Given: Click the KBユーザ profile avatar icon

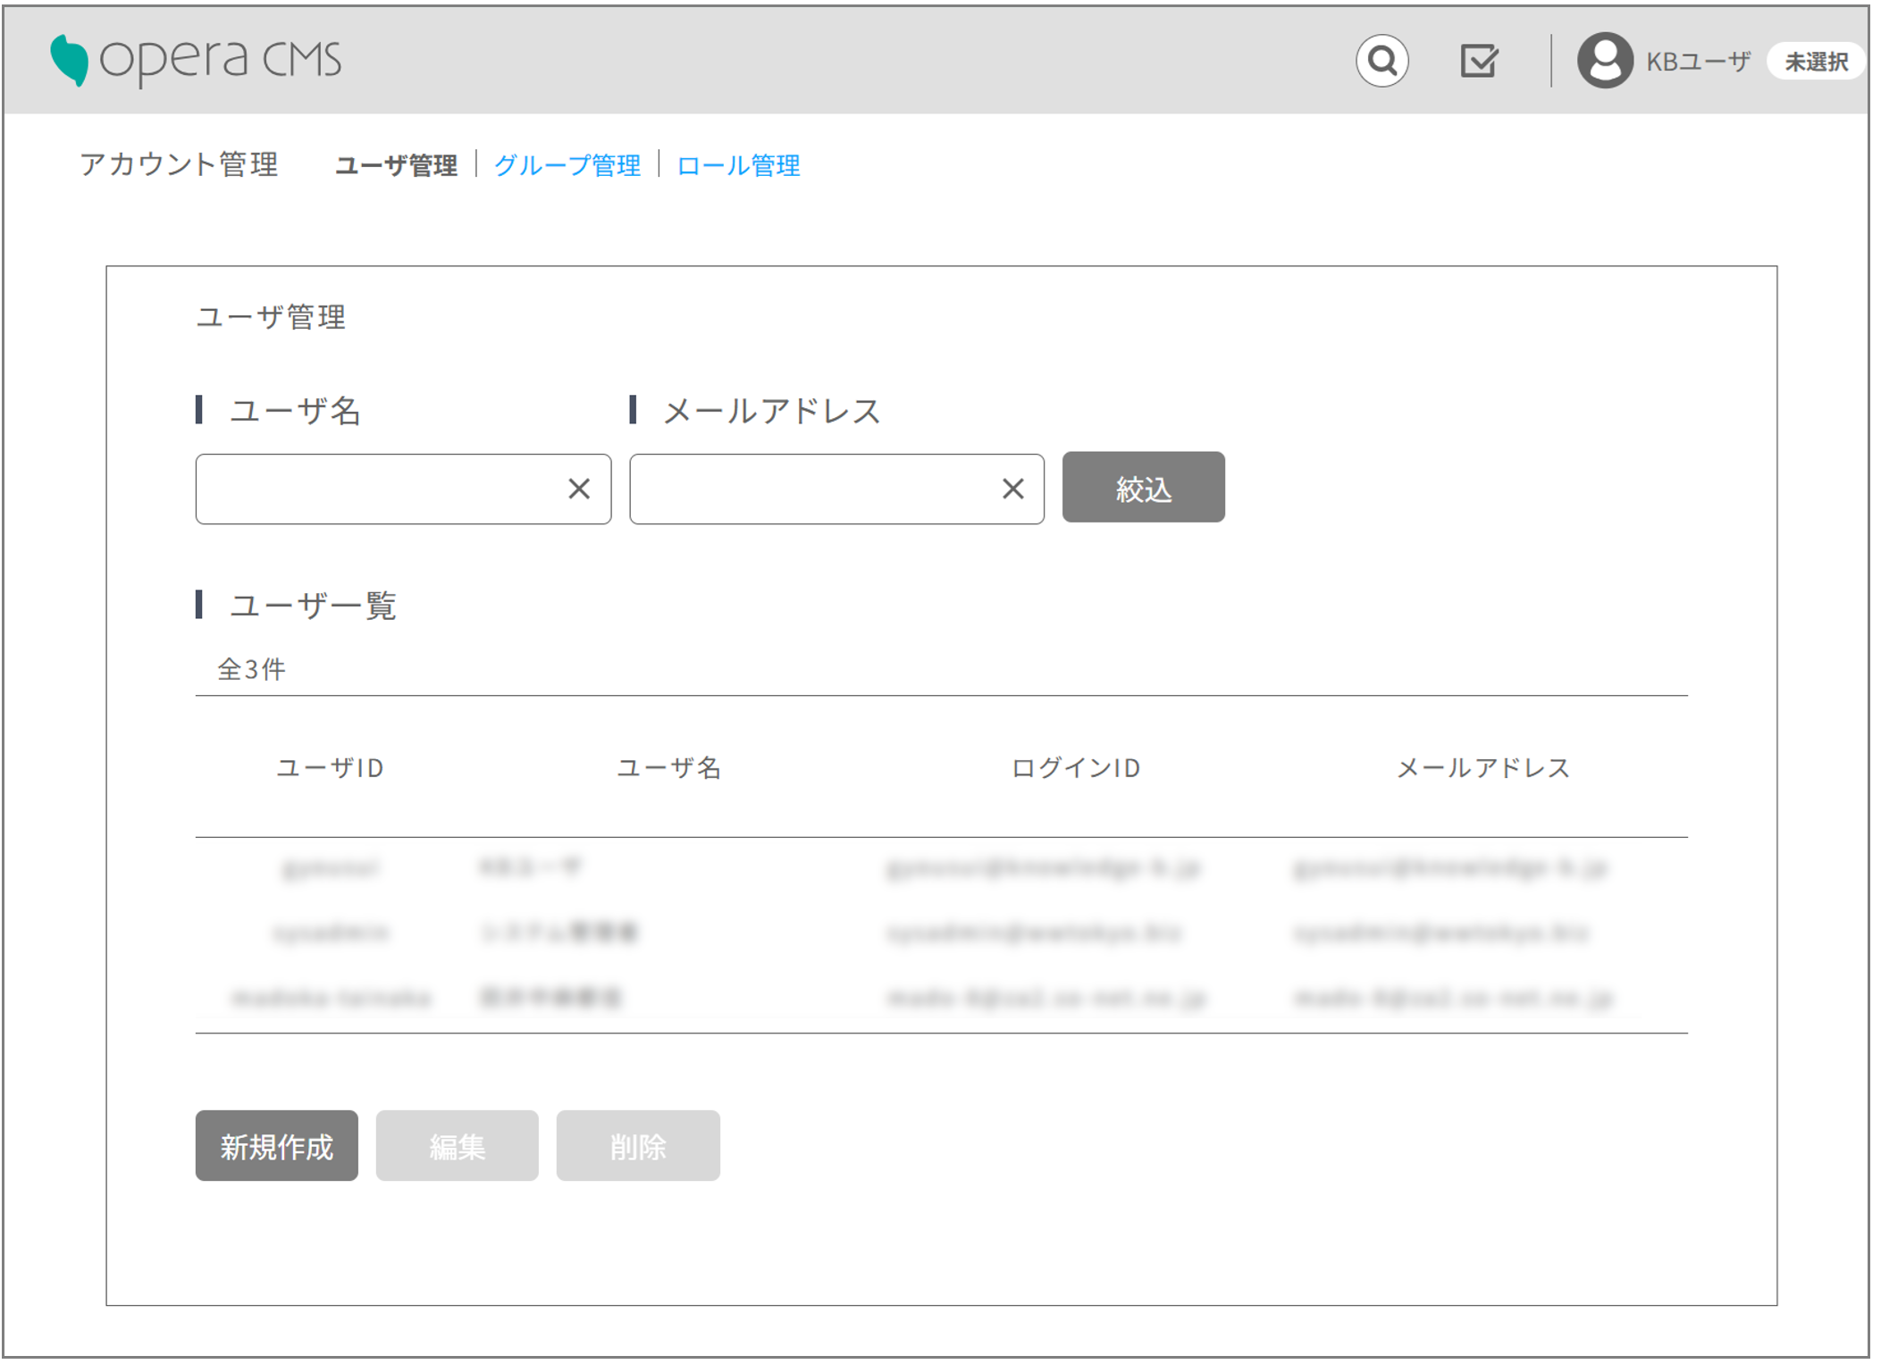Looking at the screenshot, I should pyautogui.click(x=1604, y=61).
